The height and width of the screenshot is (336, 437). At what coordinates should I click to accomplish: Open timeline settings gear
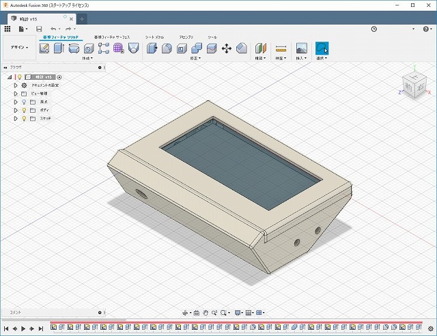430,328
